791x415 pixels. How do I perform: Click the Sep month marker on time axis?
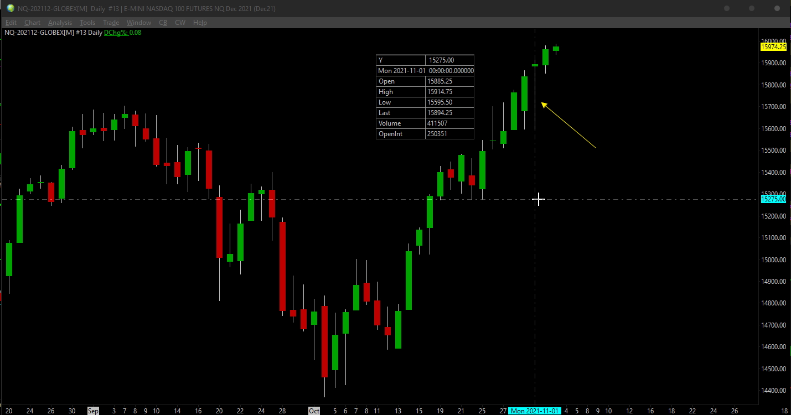(x=93, y=411)
